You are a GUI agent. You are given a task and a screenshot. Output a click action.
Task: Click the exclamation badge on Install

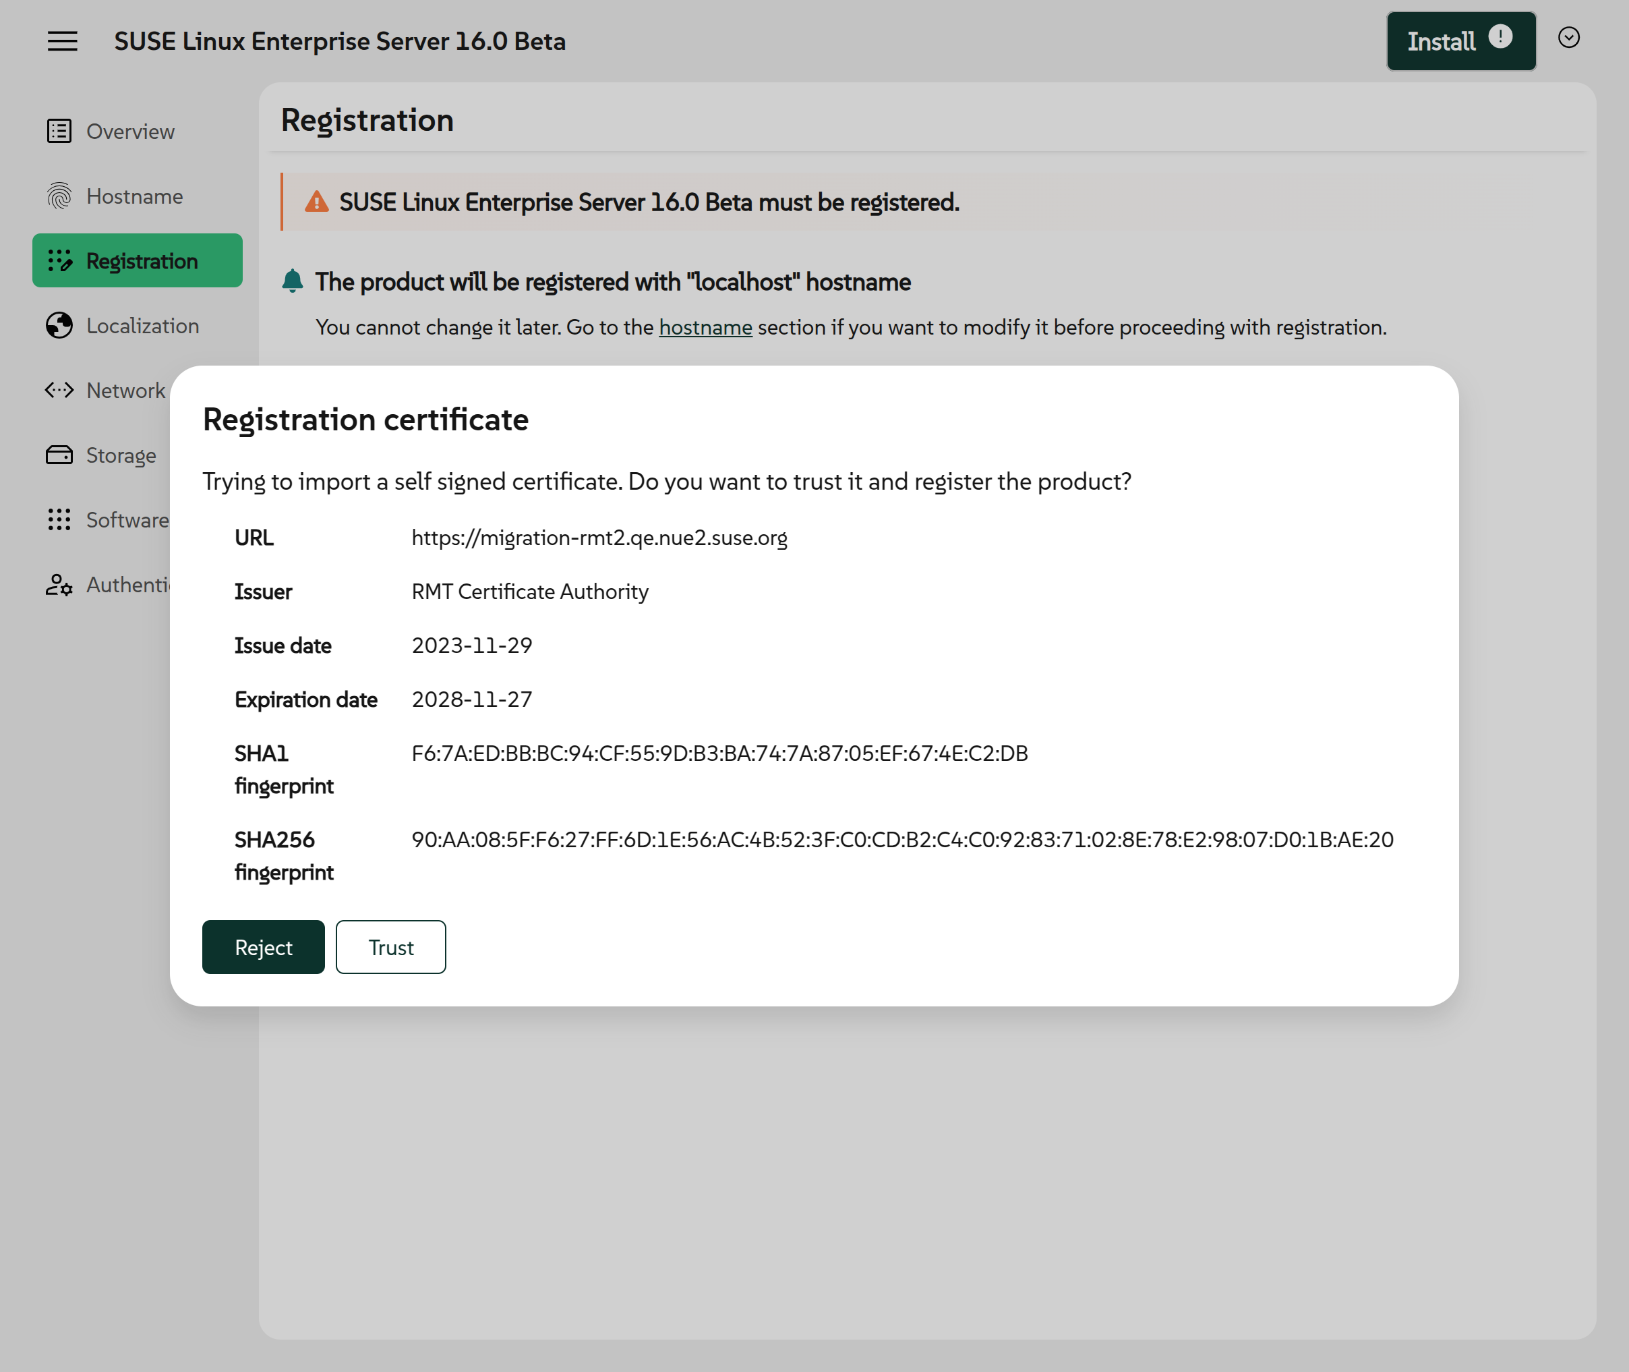[1500, 36]
